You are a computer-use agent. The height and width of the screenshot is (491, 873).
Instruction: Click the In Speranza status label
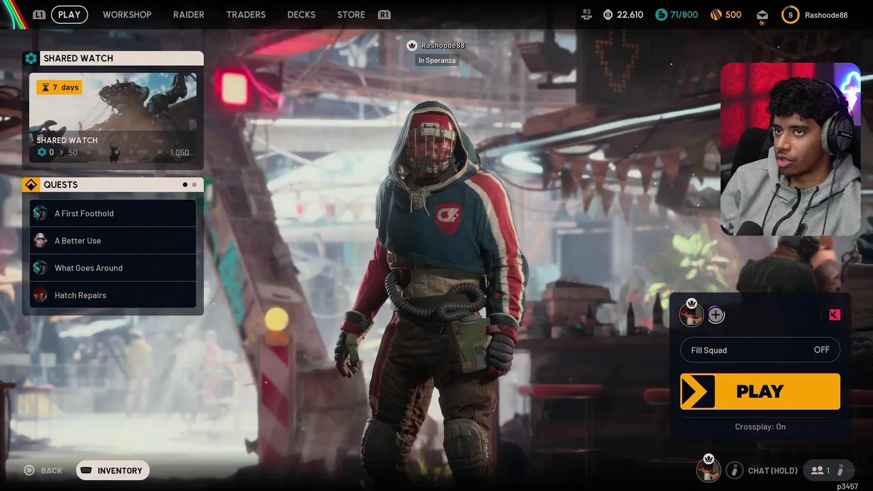click(x=436, y=60)
